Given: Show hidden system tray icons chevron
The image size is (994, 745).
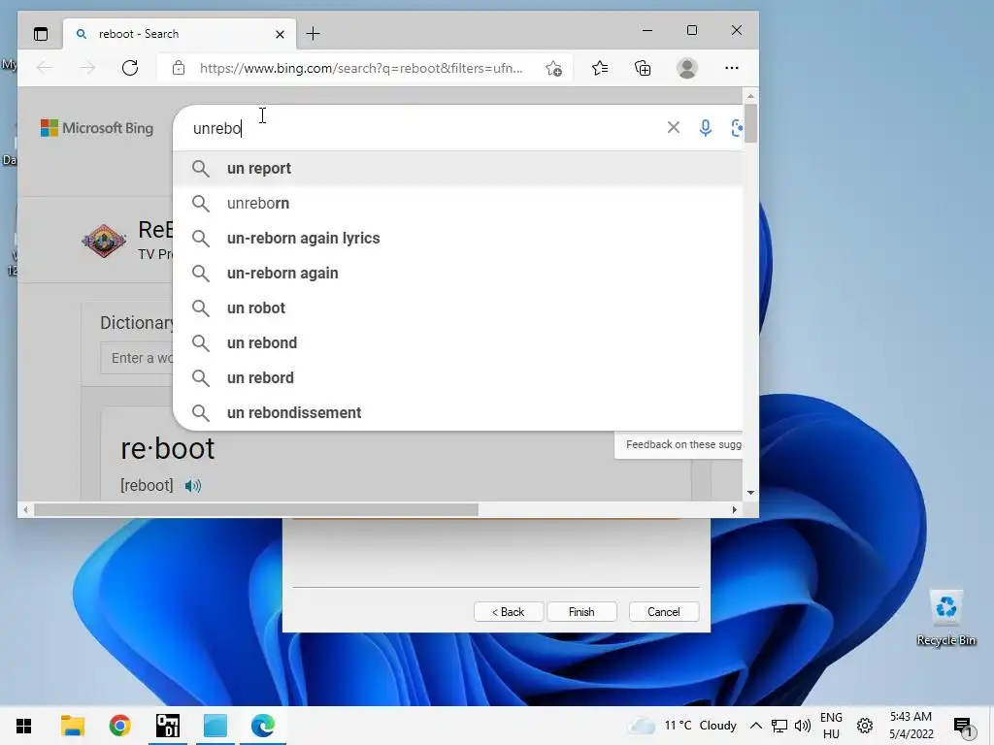Looking at the screenshot, I should pos(755,726).
